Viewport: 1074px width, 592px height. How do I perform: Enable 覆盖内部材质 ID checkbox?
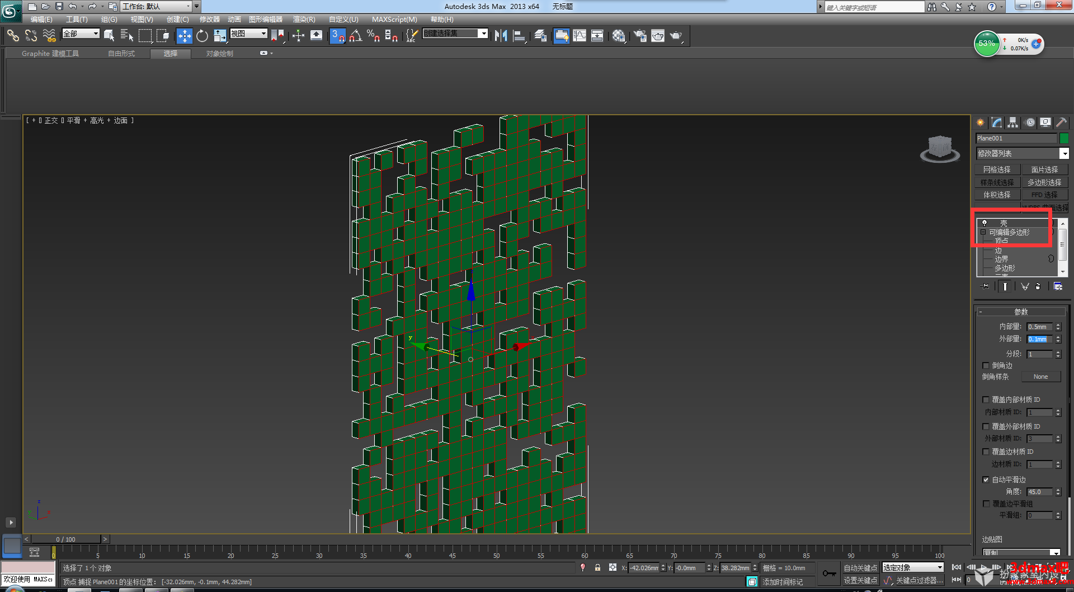[986, 400]
